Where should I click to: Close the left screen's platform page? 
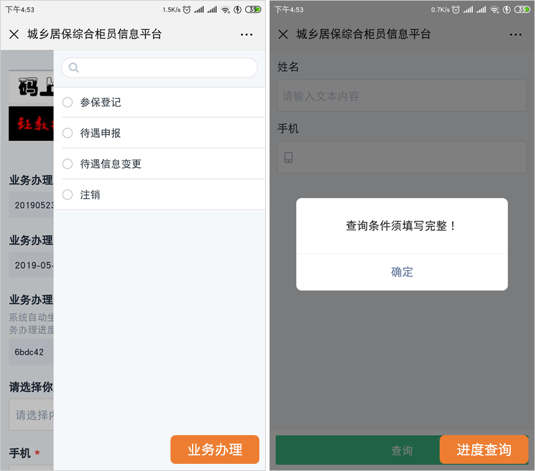click(x=14, y=35)
